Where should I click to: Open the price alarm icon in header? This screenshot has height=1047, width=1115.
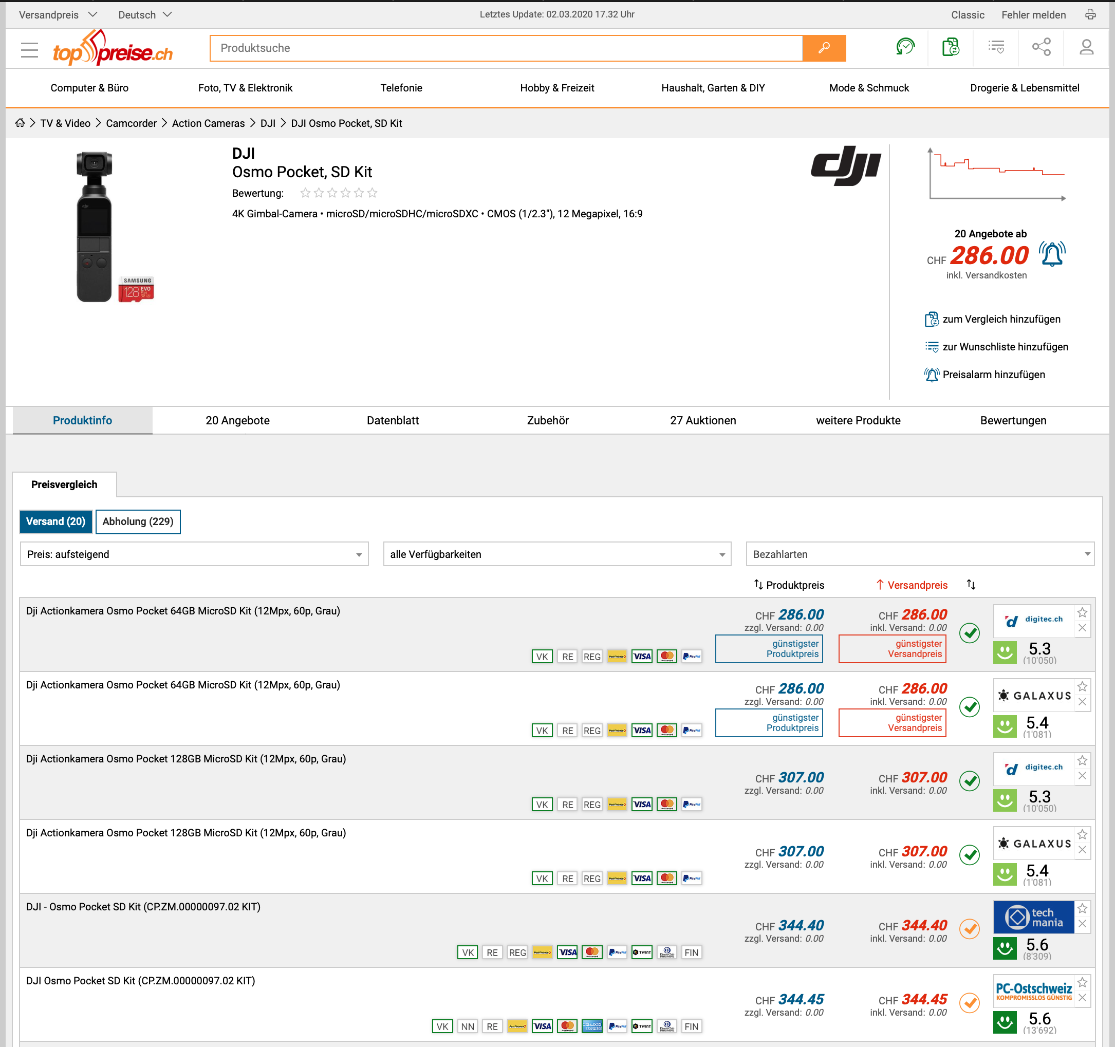click(x=905, y=47)
